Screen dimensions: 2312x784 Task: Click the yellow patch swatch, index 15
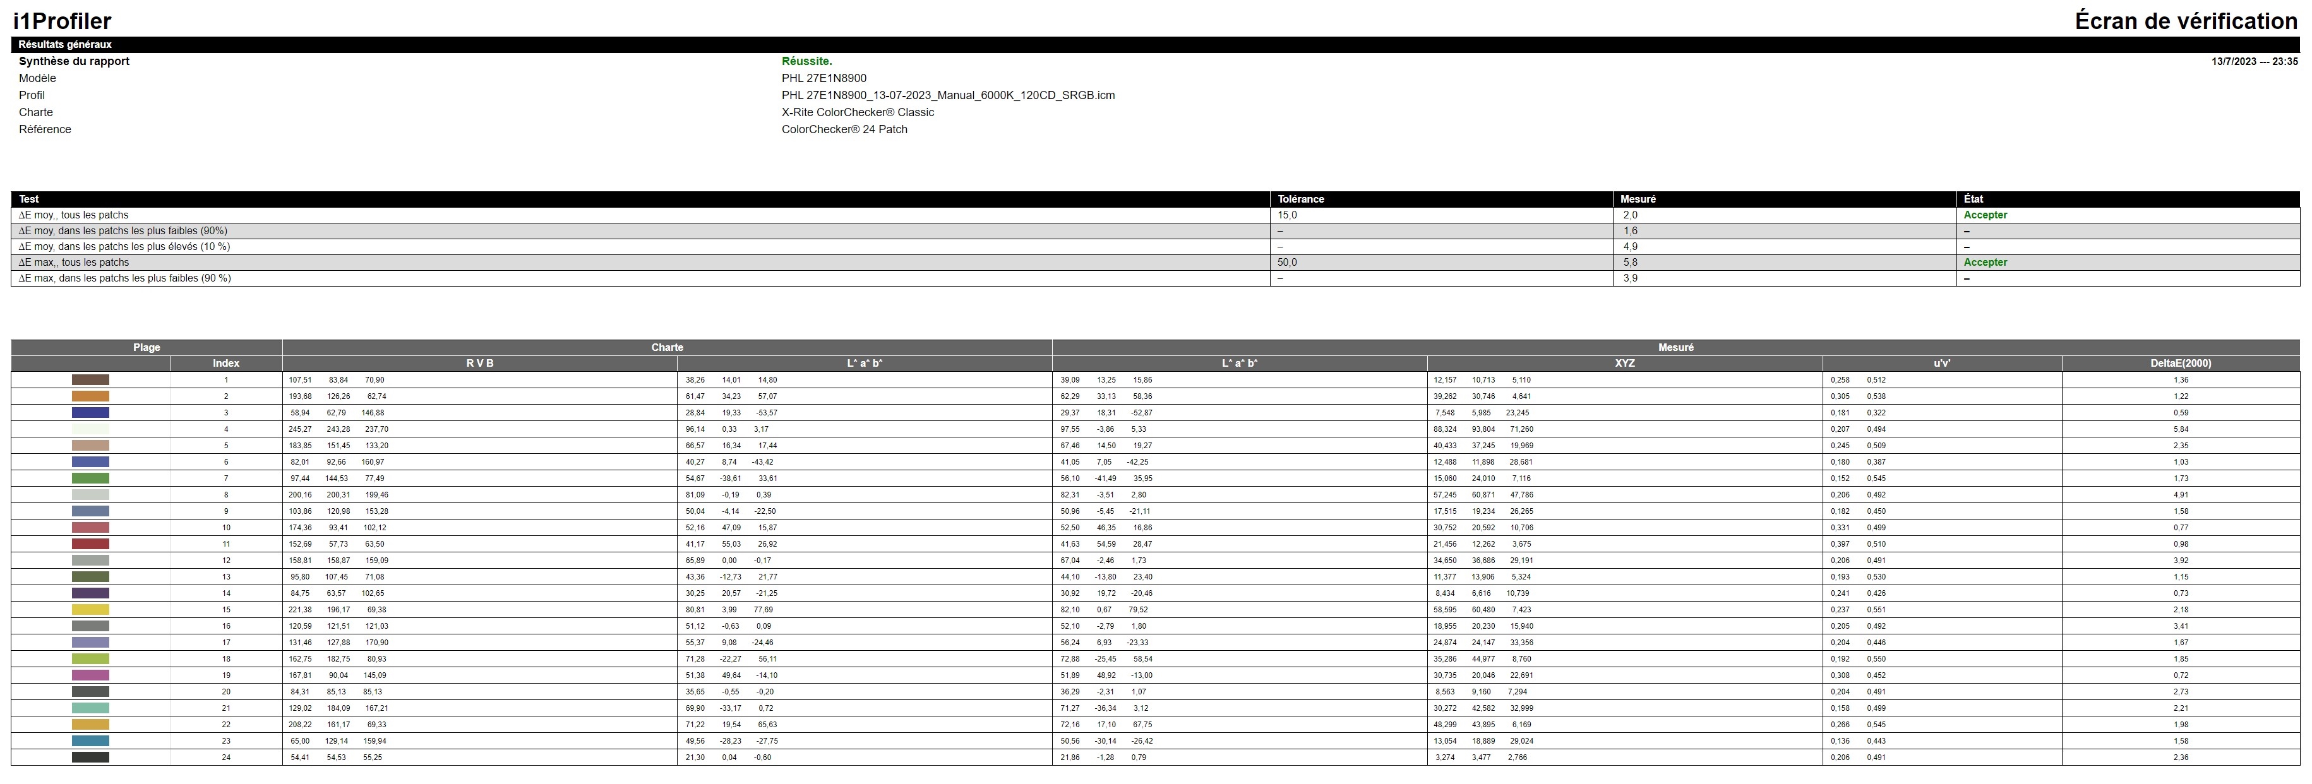[90, 609]
